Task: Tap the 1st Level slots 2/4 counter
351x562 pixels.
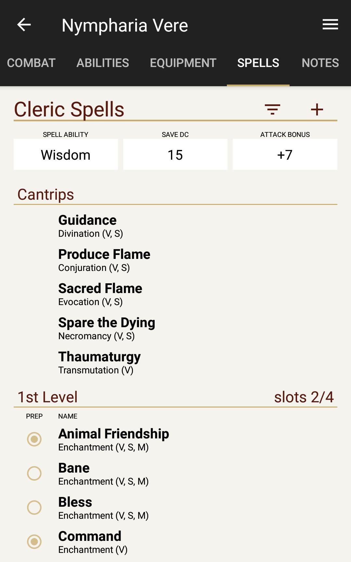Action: [304, 397]
